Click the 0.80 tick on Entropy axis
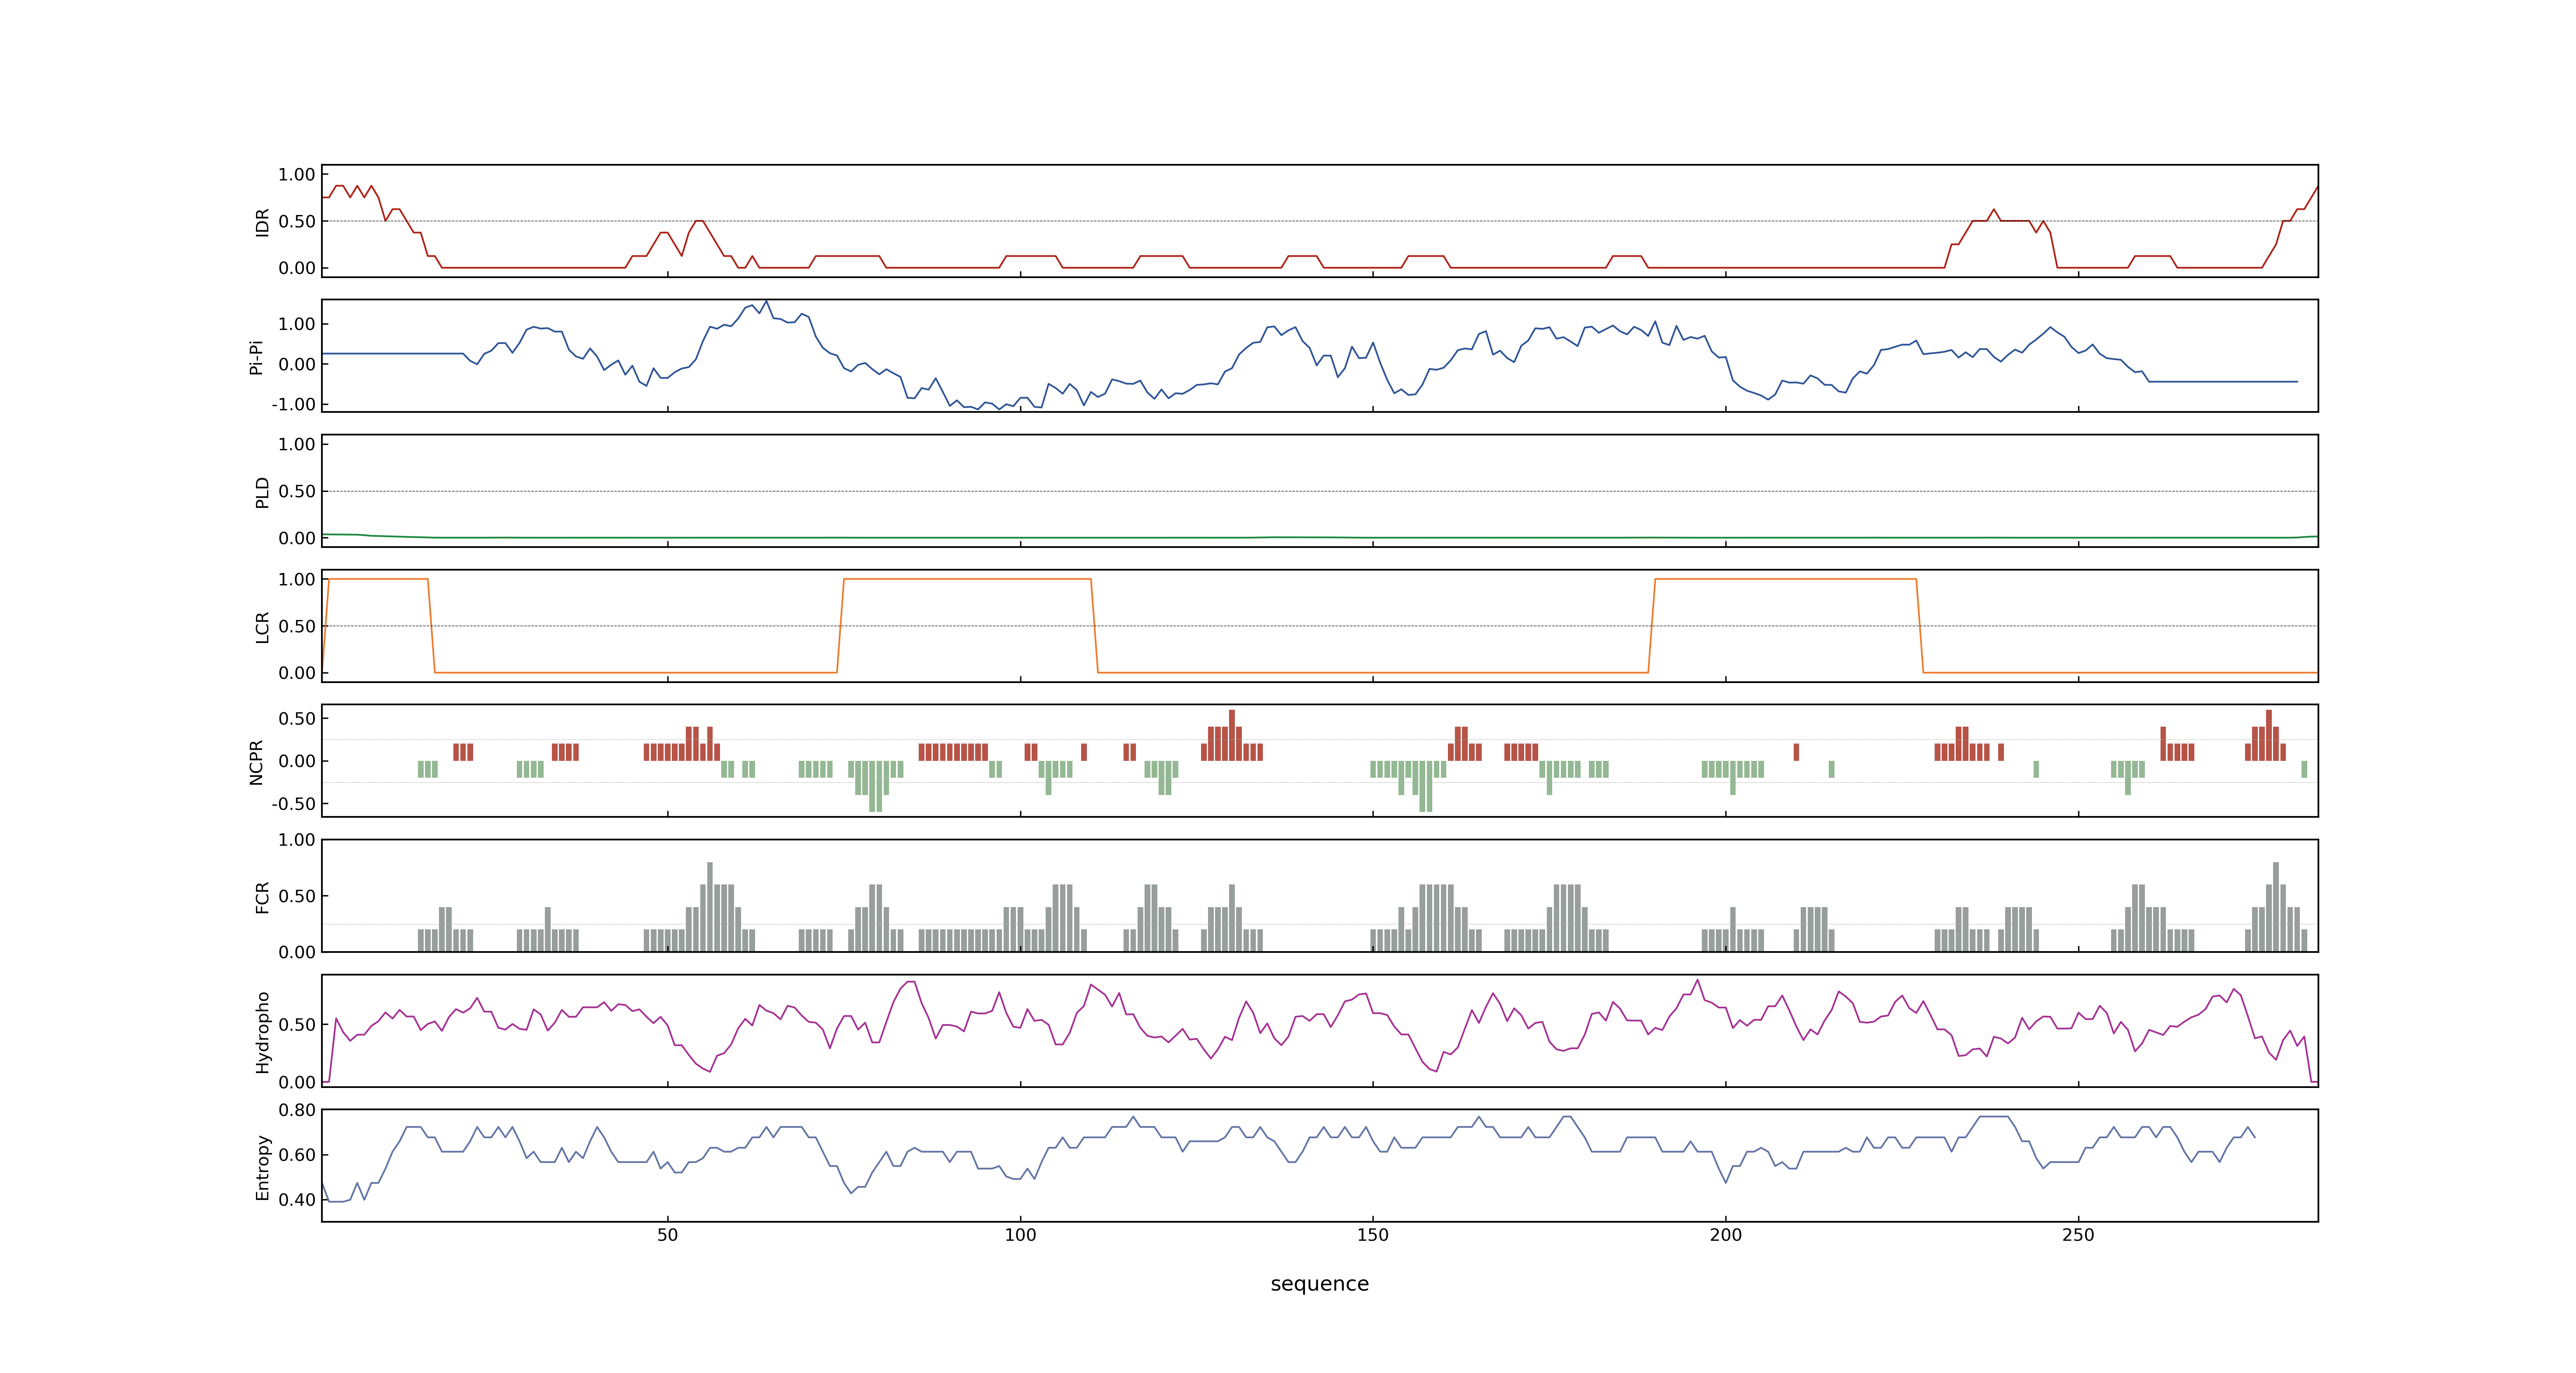This screenshot has width=2576, height=1373. [297, 1109]
